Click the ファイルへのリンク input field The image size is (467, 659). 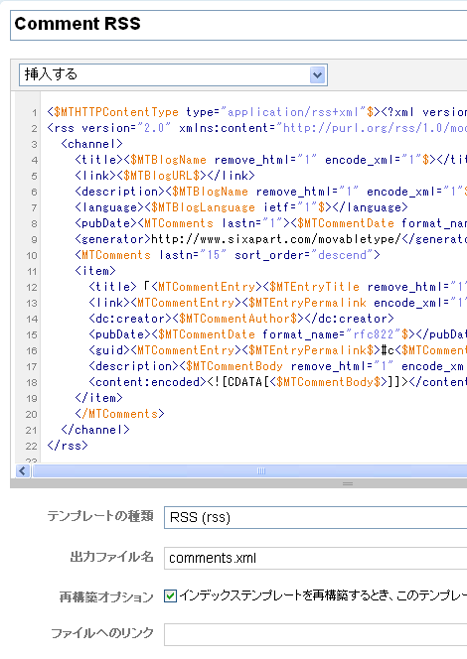316,634
